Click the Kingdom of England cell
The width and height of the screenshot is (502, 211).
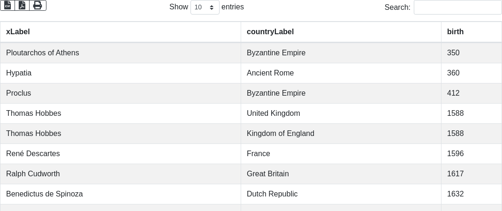point(281,134)
